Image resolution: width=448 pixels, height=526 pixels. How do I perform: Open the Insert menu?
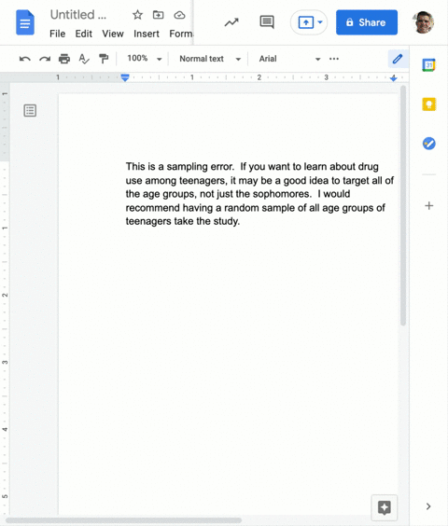point(147,34)
